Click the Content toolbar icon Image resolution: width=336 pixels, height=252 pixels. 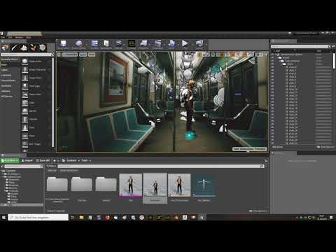[94, 44]
